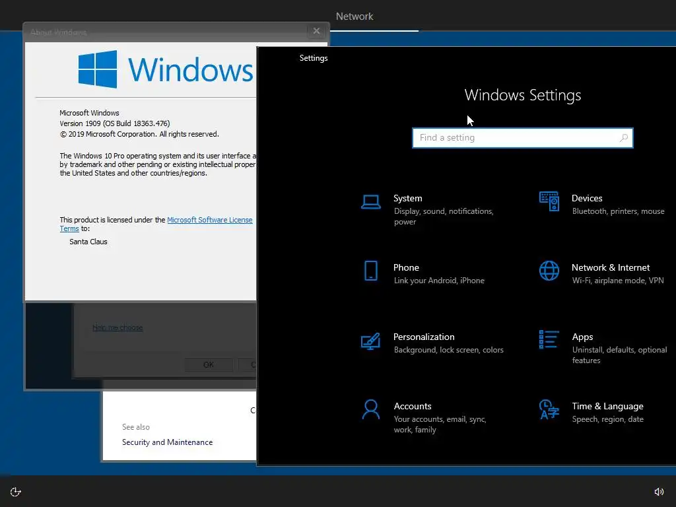Click the 'See also' label

pos(136,427)
